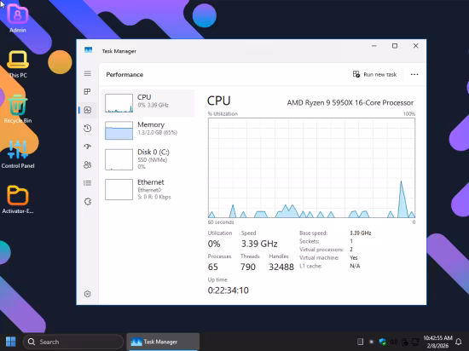Open the App history page icon

click(x=87, y=129)
